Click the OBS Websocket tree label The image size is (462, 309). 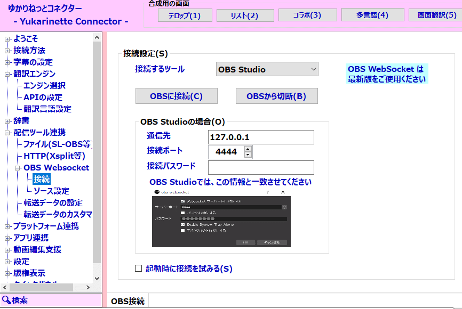pyautogui.click(x=56, y=168)
